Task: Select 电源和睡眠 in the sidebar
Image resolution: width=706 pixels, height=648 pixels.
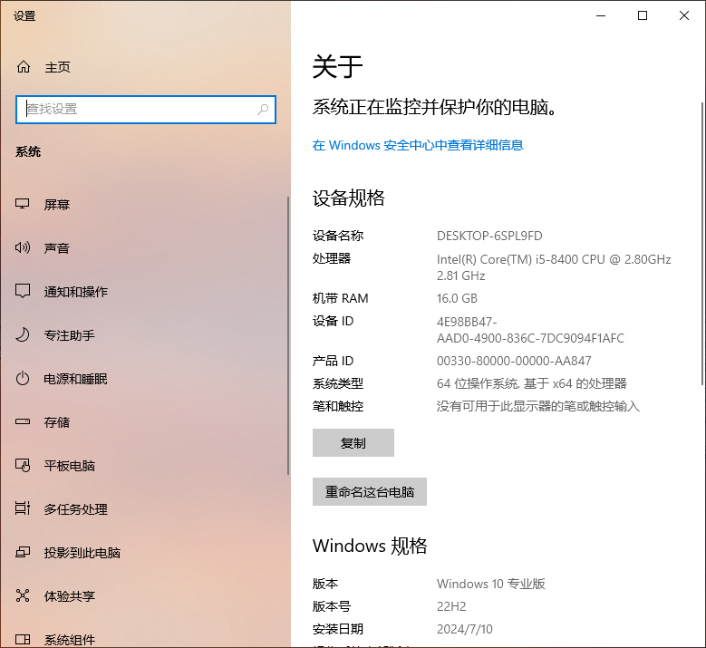Action: point(144,378)
